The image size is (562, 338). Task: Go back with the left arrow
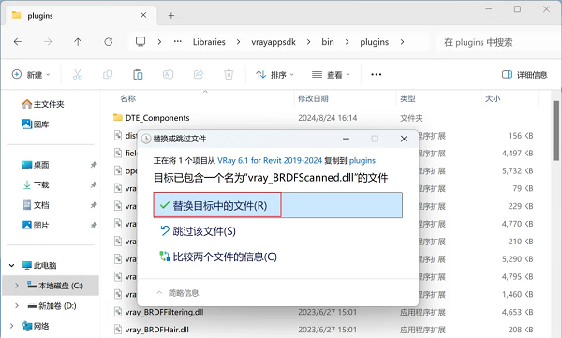pos(18,42)
